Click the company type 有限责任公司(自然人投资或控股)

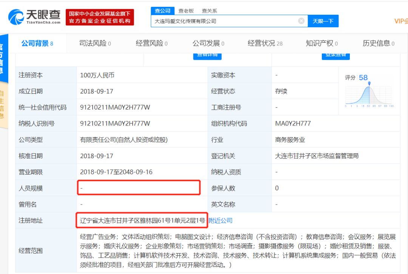(124, 140)
